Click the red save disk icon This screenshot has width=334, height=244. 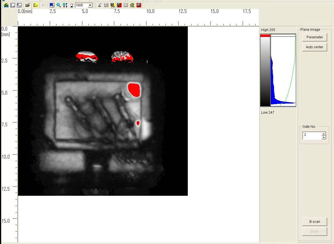[x=119, y=5]
